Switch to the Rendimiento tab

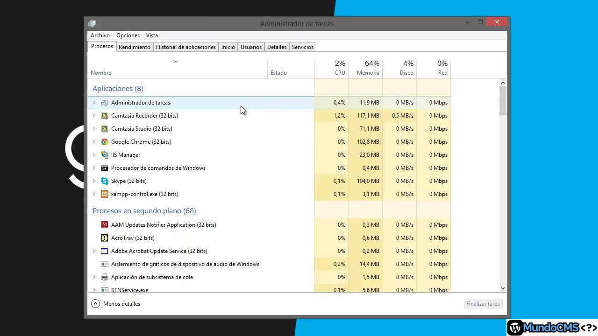click(x=135, y=47)
